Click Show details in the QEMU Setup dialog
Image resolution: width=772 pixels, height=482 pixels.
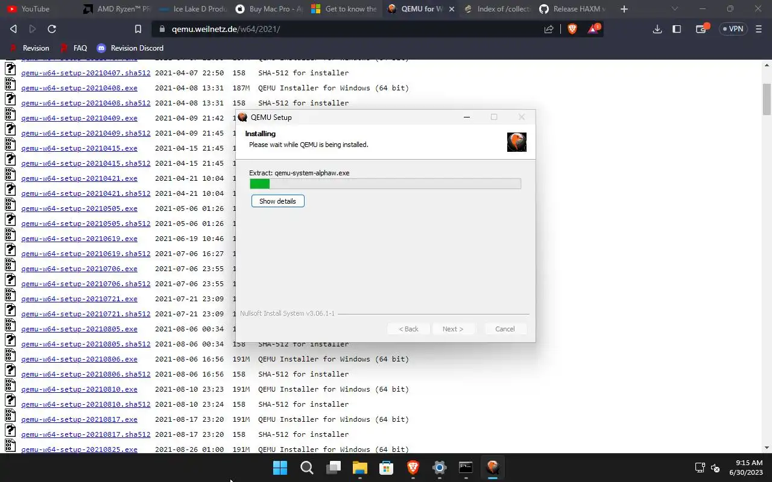[277, 201]
